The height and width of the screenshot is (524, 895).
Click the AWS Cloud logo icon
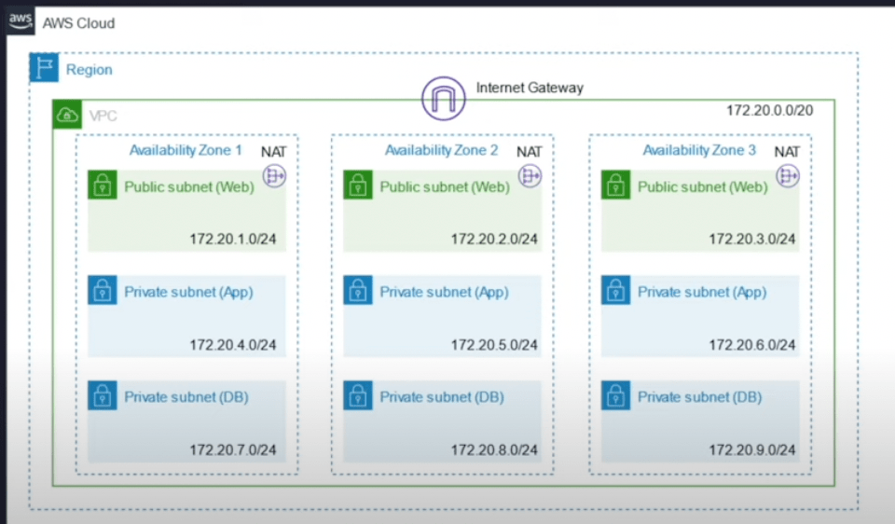21,23
